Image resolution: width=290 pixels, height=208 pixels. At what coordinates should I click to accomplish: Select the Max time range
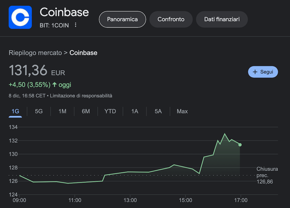(x=182, y=111)
